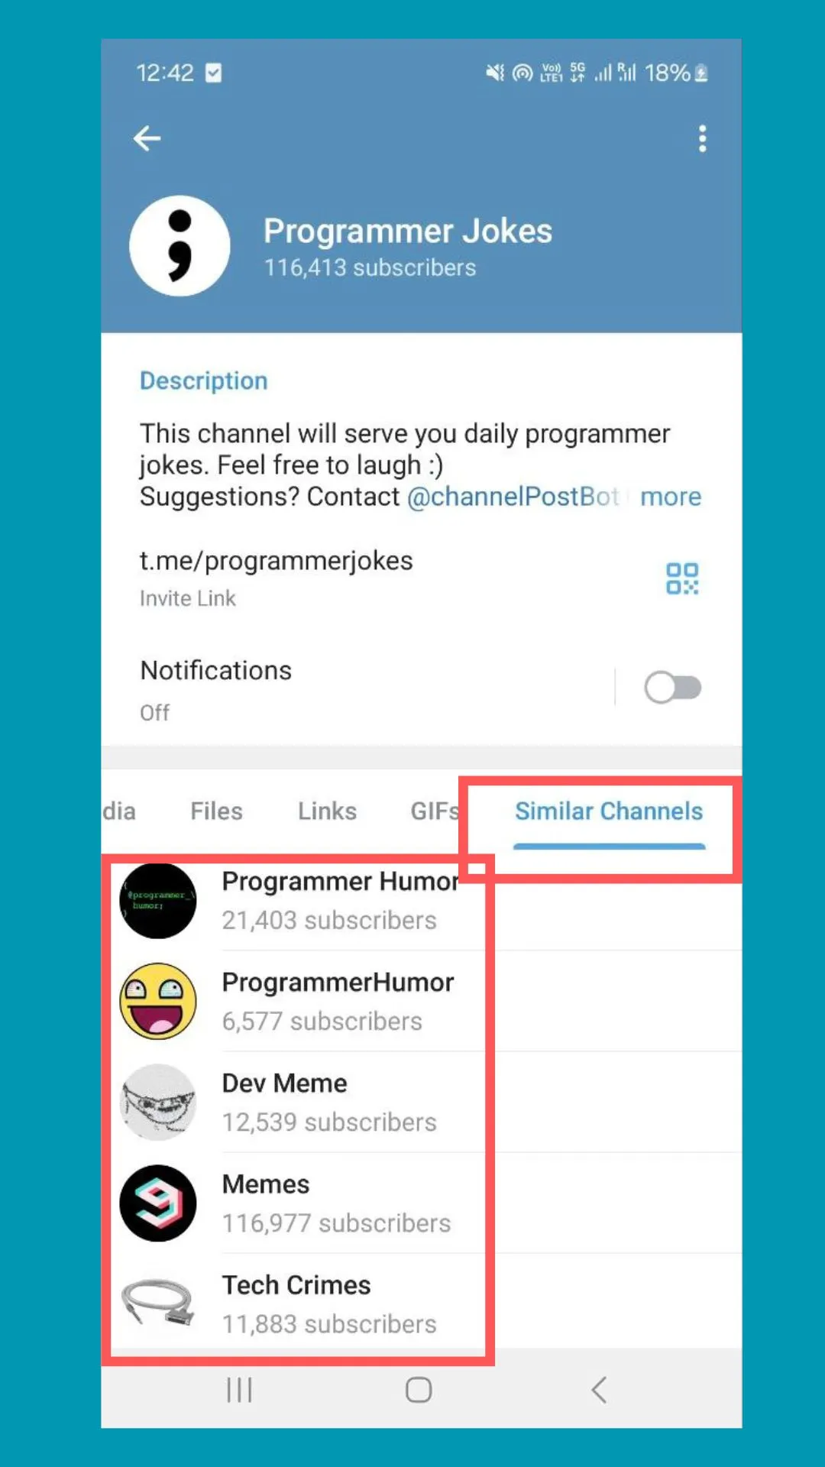The height and width of the screenshot is (1467, 825).
Task: Switch to the Files tab
Action: 216,811
